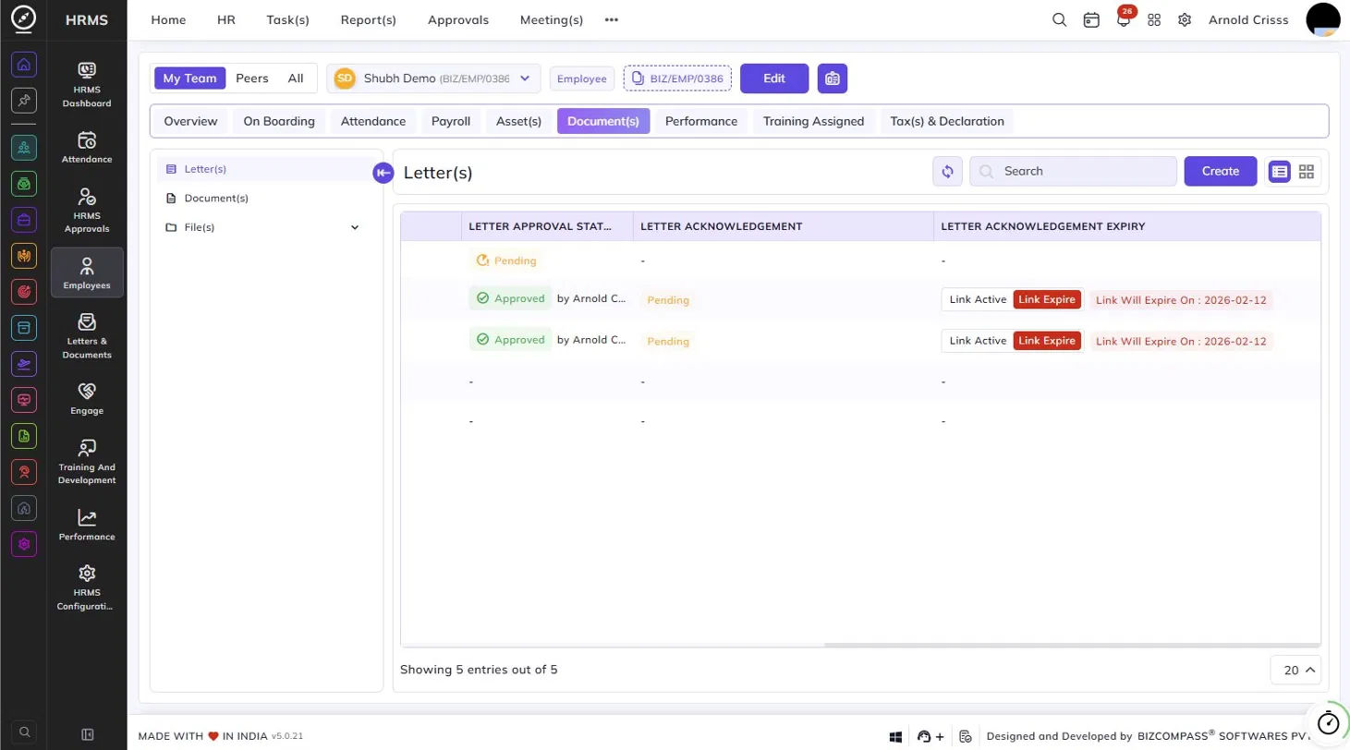
Task: Open the Approvals menu
Action: 458,19
